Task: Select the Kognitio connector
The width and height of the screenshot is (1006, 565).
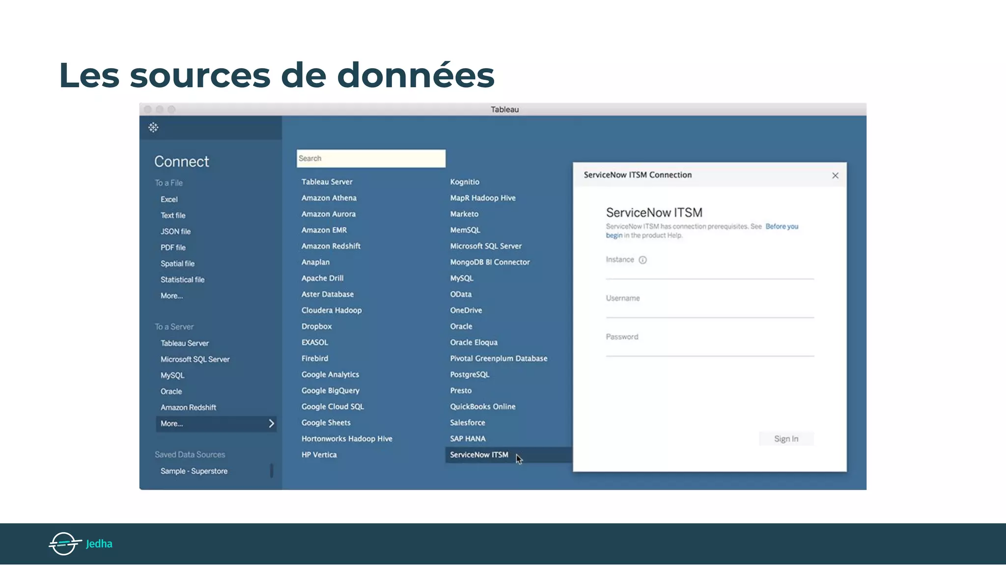Action: (x=465, y=182)
